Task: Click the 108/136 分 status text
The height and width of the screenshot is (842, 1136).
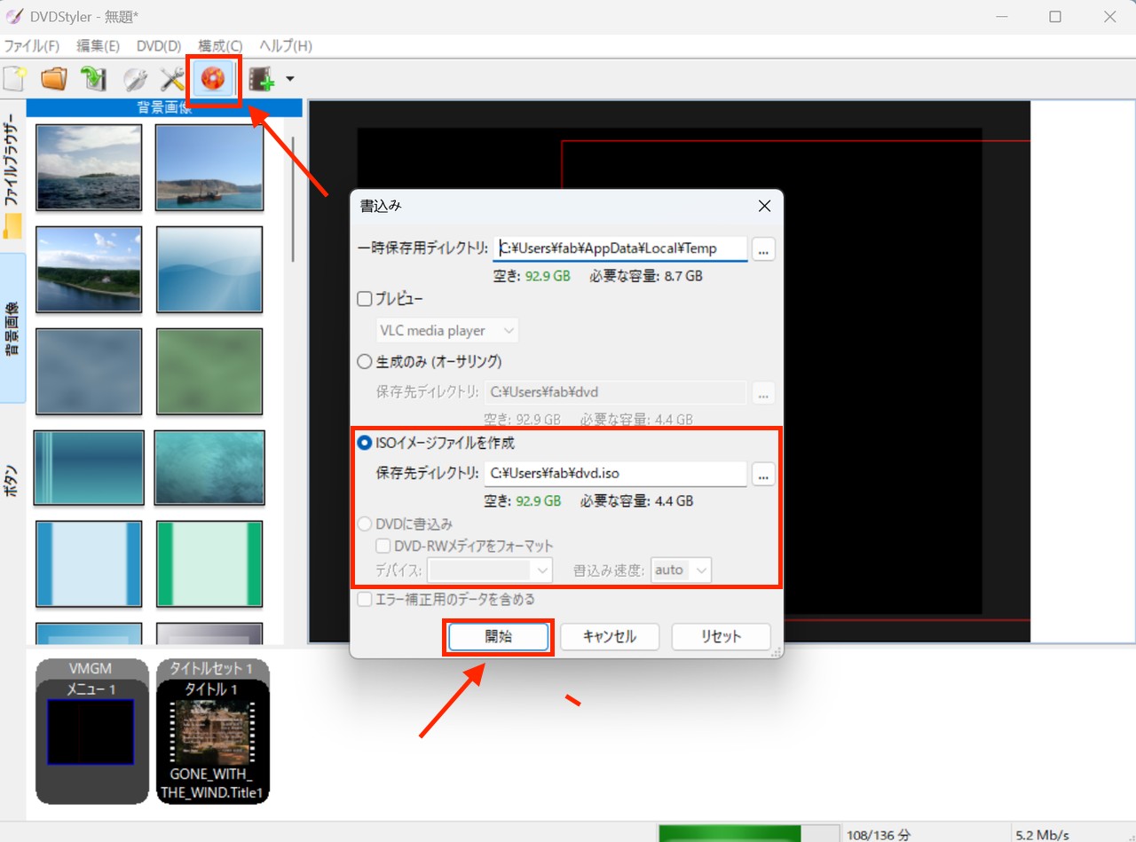Action: pos(880,835)
